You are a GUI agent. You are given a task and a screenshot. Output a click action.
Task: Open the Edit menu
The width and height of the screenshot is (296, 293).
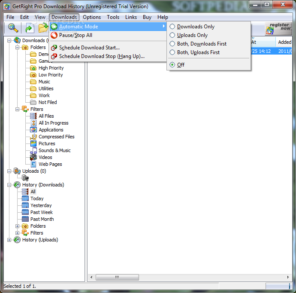[x=24, y=17]
